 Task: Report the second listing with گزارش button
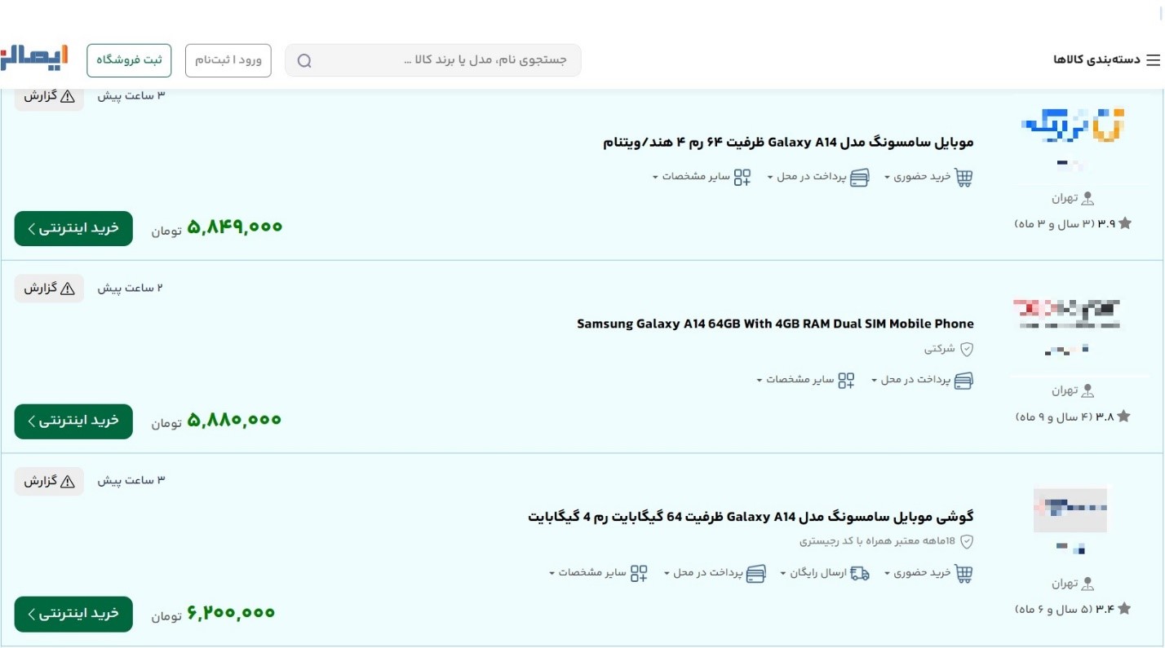[49, 289]
